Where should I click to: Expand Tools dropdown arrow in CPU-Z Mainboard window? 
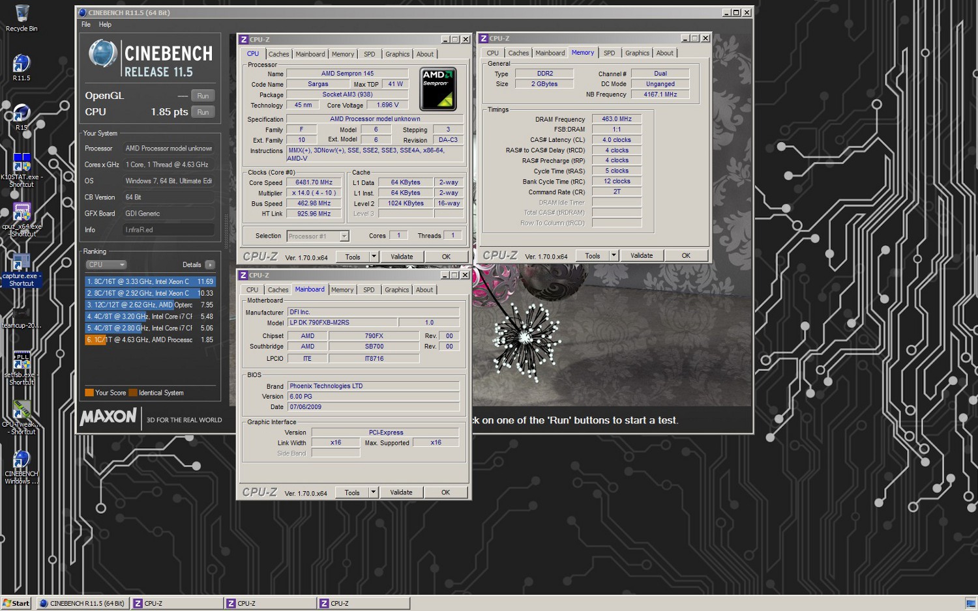tap(373, 492)
